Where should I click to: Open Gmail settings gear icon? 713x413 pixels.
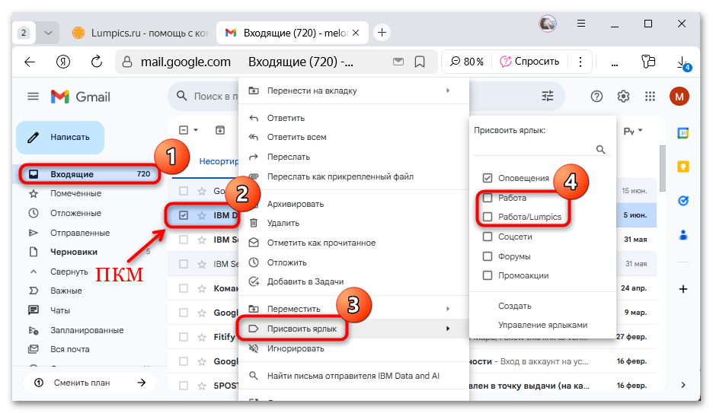(623, 97)
